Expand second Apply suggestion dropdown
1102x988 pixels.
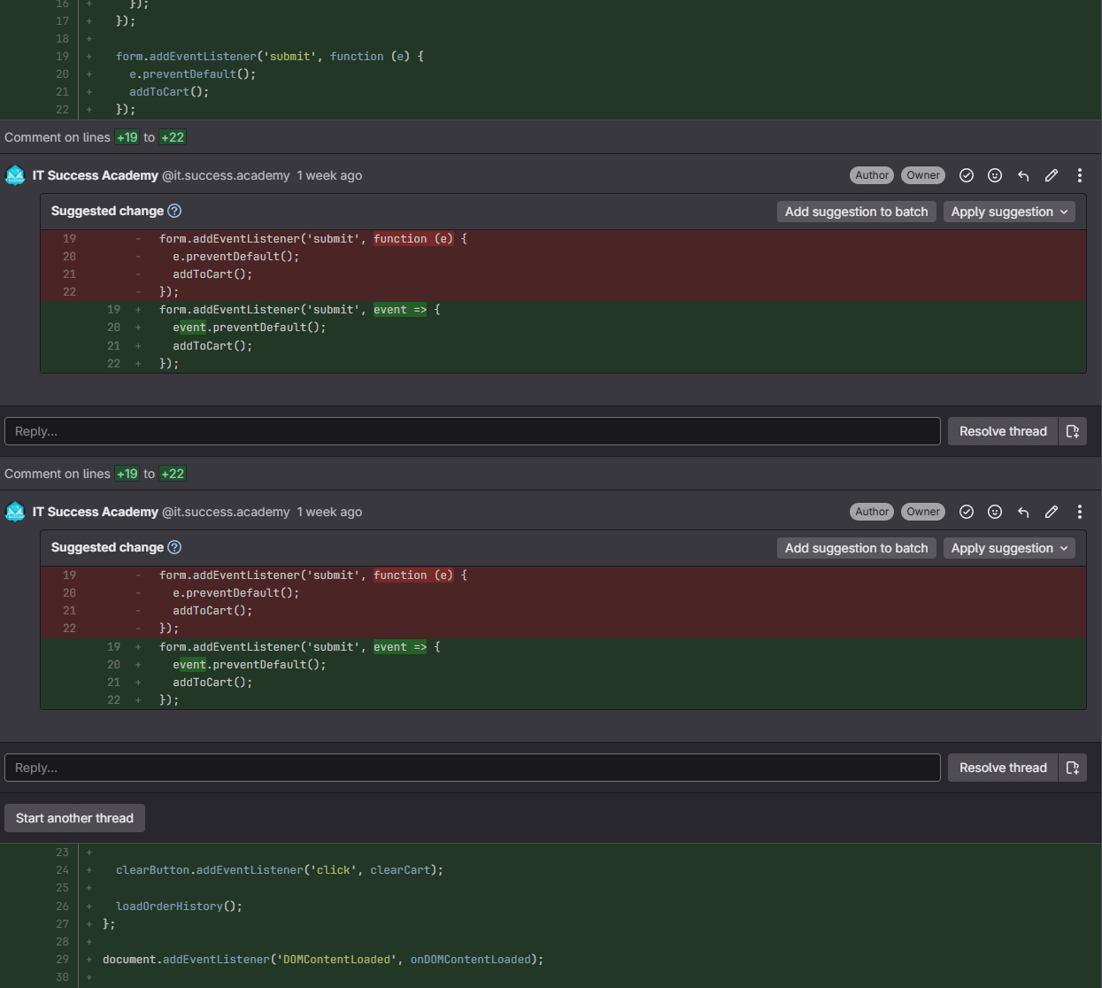tap(1009, 548)
